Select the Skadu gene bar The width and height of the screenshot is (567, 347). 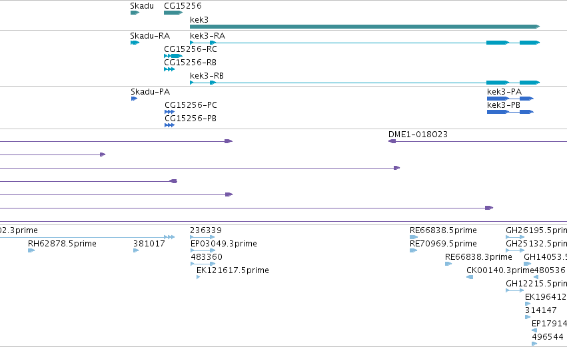tap(135, 13)
